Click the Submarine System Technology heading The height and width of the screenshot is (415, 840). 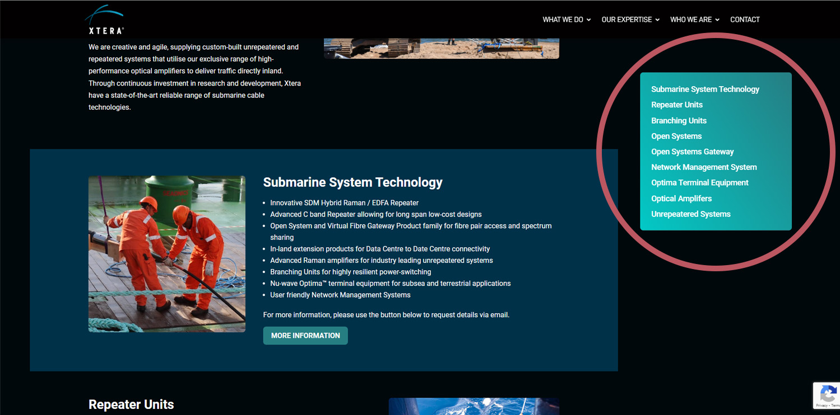[x=353, y=182]
